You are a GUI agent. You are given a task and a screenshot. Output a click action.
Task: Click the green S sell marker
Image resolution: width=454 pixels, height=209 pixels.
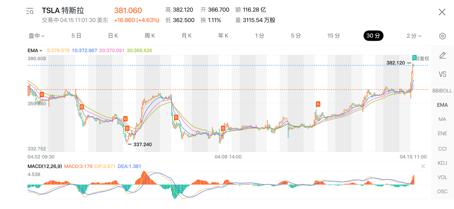[414, 58]
